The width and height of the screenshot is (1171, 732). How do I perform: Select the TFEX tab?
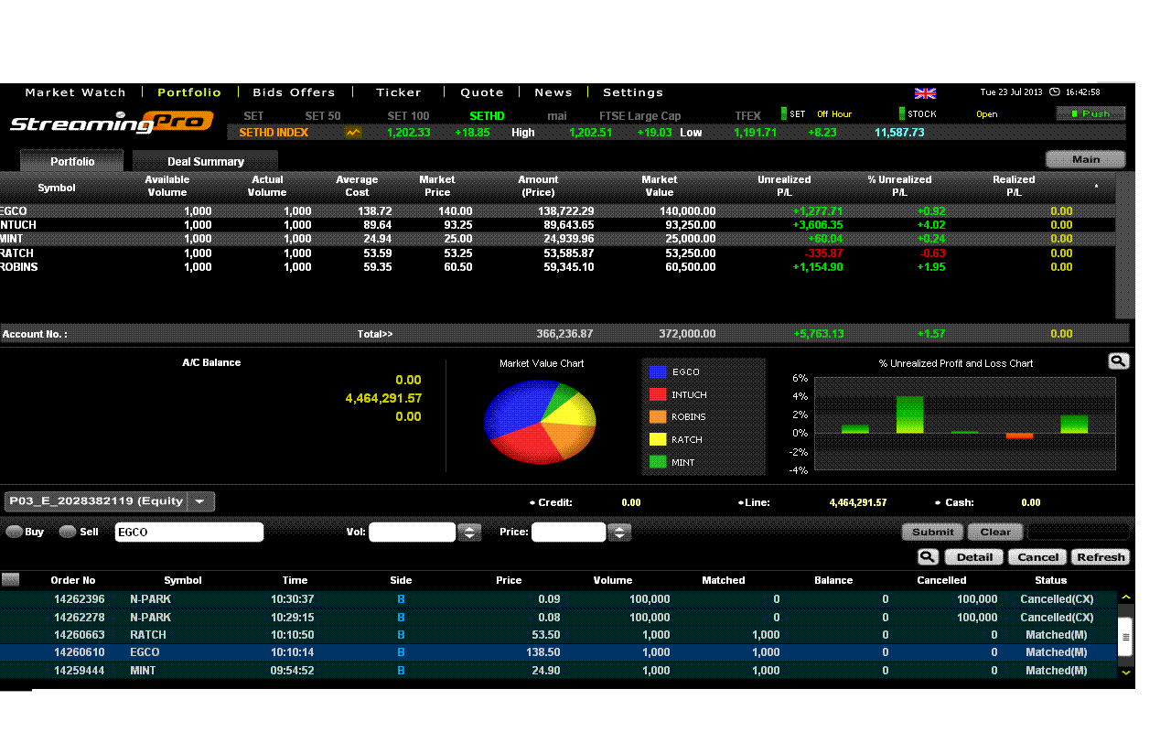click(748, 116)
